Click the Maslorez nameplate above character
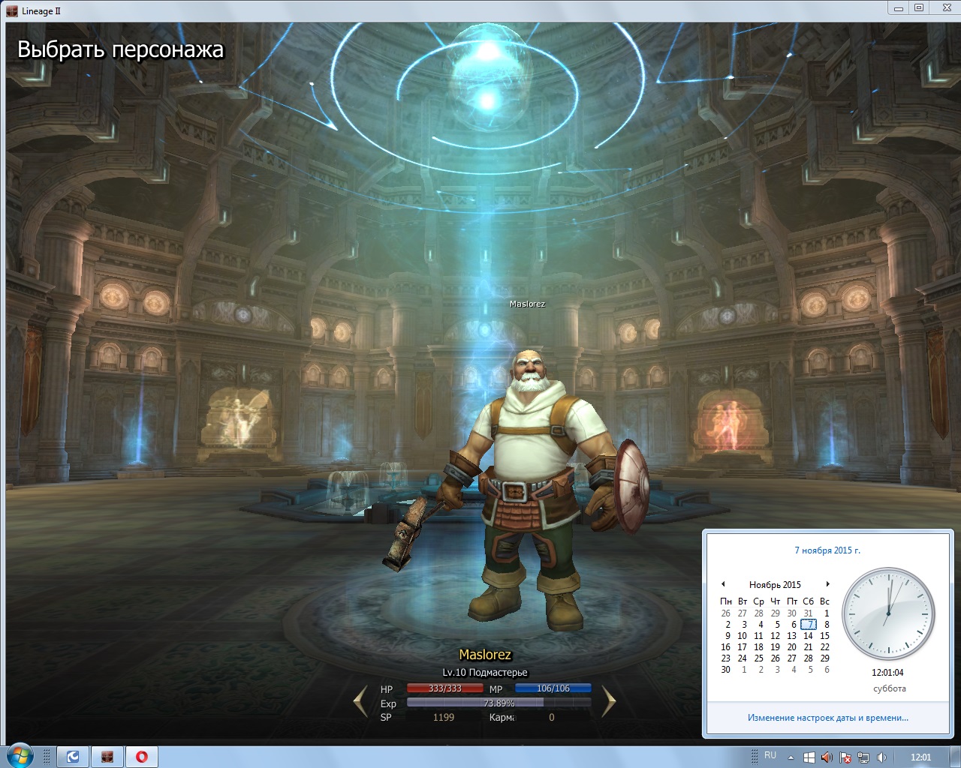The height and width of the screenshot is (768, 961). (x=527, y=304)
